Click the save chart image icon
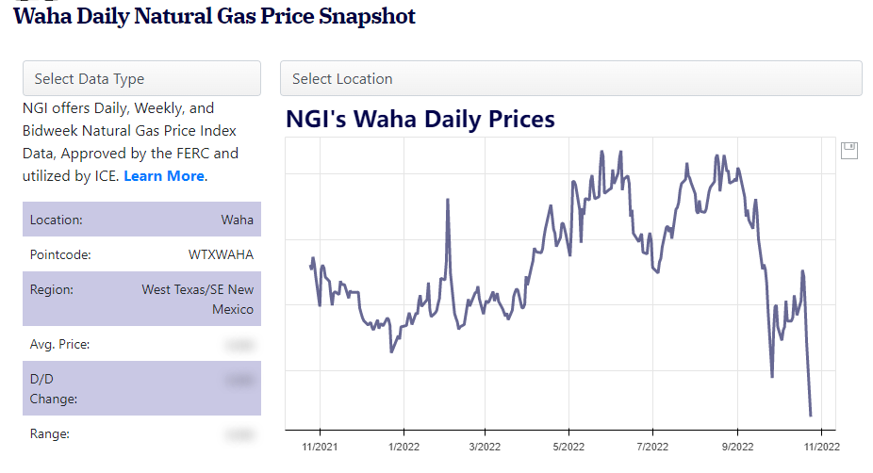 (x=848, y=150)
